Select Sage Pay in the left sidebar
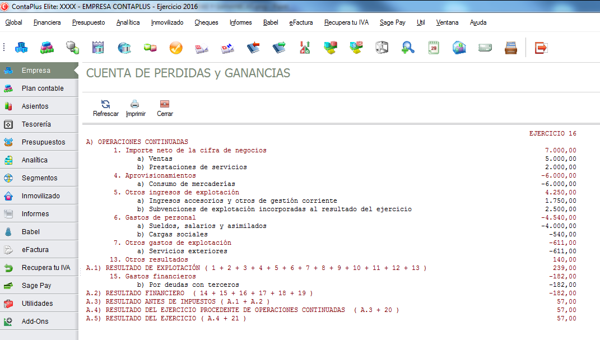 click(x=39, y=286)
